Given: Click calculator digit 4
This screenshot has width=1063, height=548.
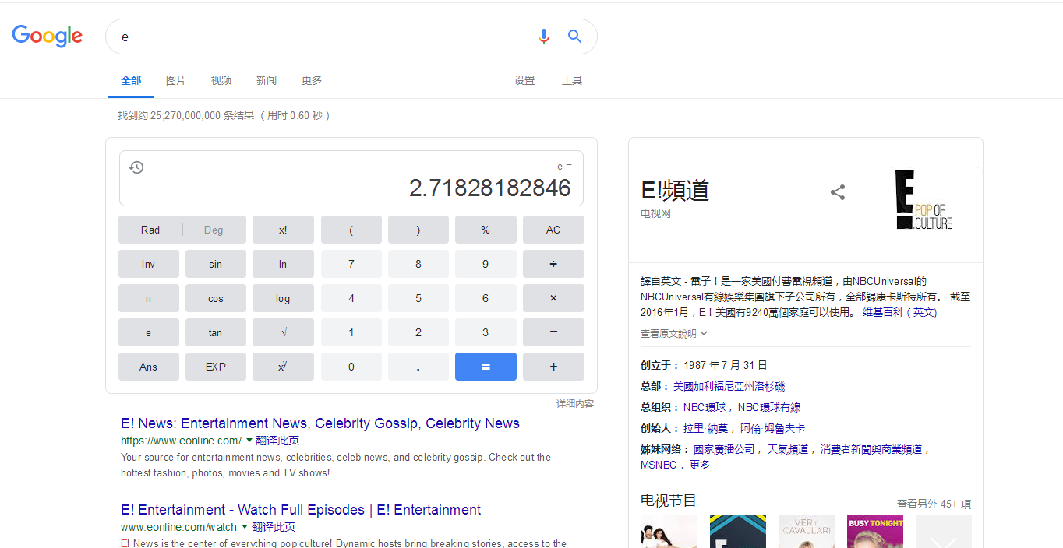Looking at the screenshot, I should click(351, 298).
